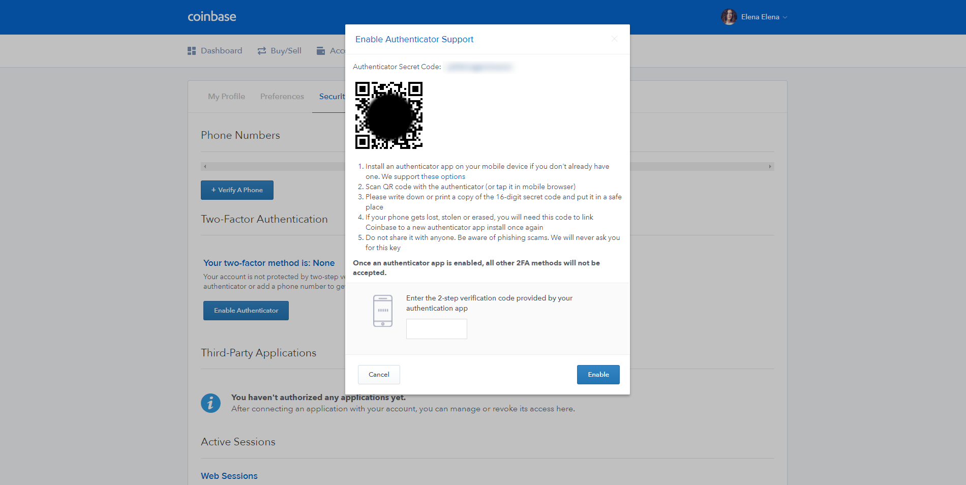Viewport: 966px width, 485px height.
Task: Switch to Preferences tab
Action: (x=282, y=97)
